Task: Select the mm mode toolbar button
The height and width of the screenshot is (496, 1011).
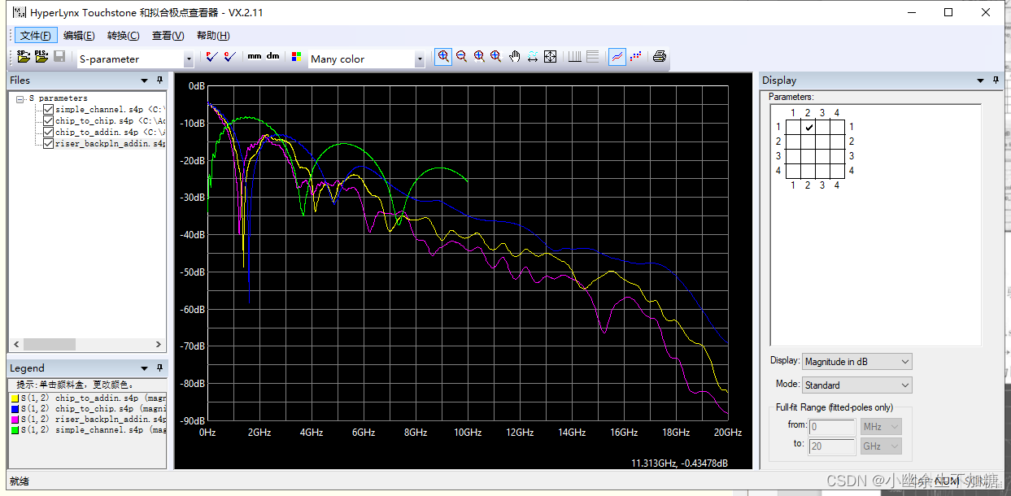Action: pyautogui.click(x=255, y=57)
